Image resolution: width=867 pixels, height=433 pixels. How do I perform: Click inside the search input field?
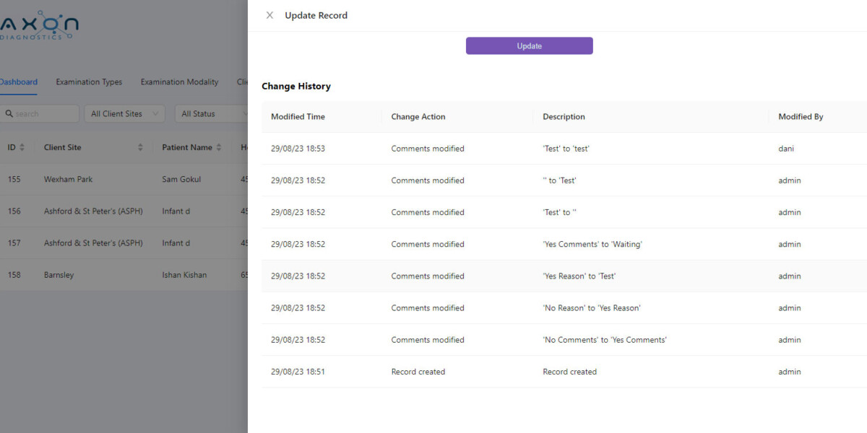coord(43,113)
